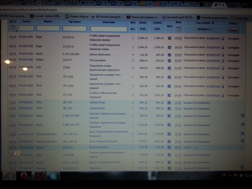Click the Поиск search button
Image resolution: width=252 pixels, height=189 pixels.
[x=233, y=30]
